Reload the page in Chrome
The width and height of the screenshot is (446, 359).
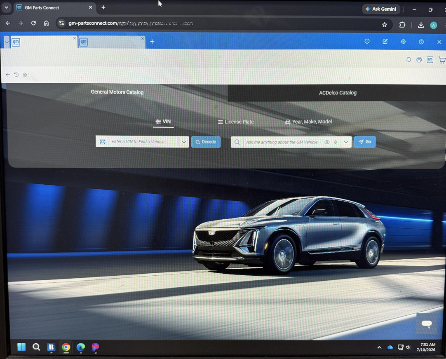coord(33,23)
